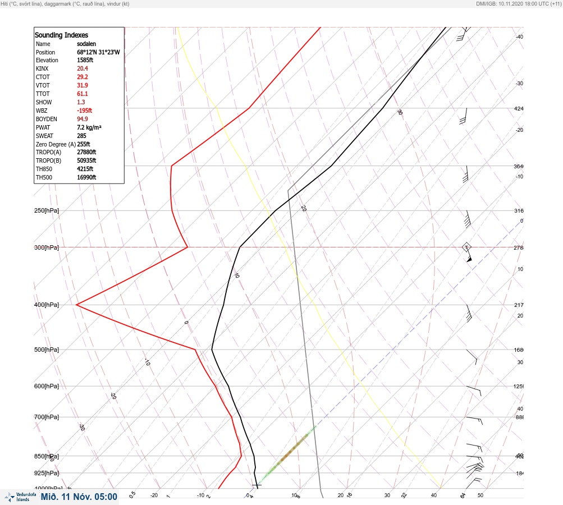Click the chart title 'Hiti (°C, svört lína)...'
This screenshot has height=505, width=563.
click(x=65, y=4)
